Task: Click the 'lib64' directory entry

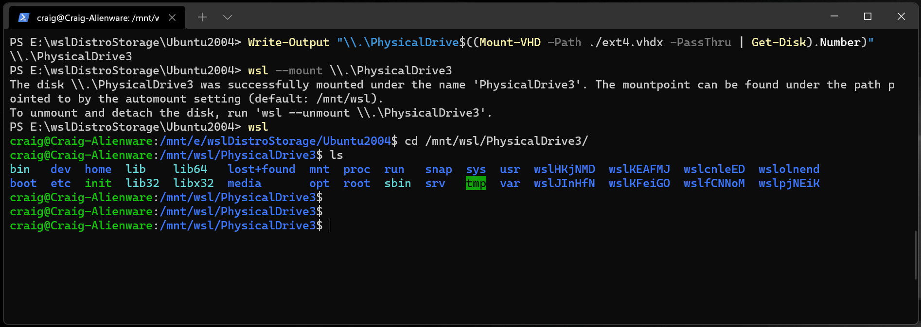Action: (x=190, y=169)
